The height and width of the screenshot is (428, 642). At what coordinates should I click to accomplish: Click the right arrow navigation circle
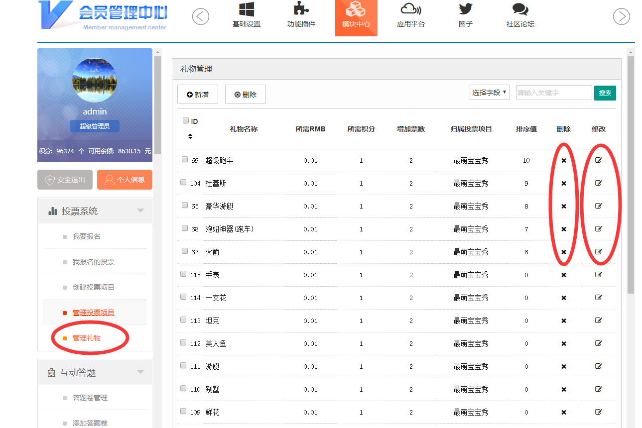[x=621, y=17]
